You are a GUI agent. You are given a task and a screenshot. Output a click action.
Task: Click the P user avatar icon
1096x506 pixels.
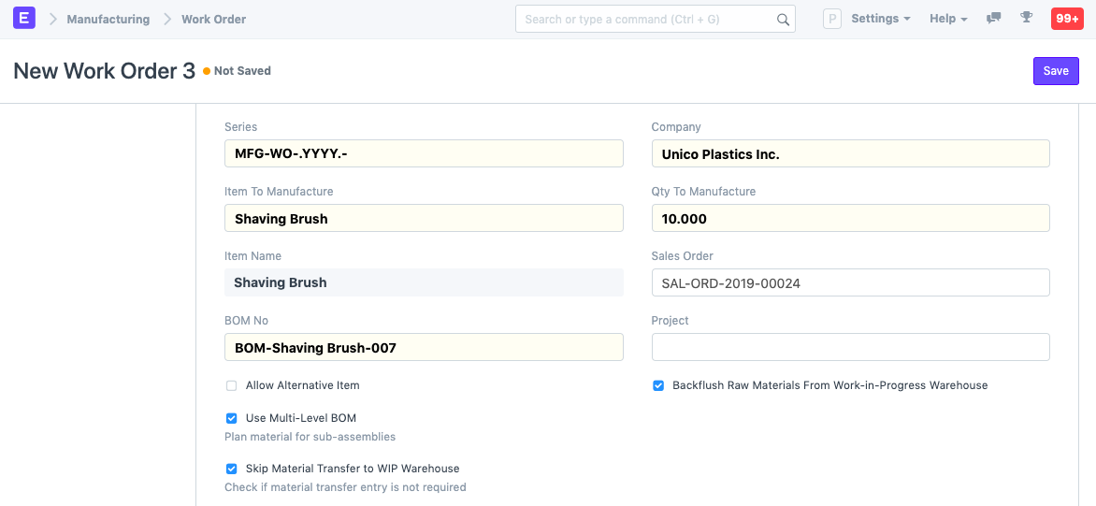pyautogui.click(x=831, y=19)
